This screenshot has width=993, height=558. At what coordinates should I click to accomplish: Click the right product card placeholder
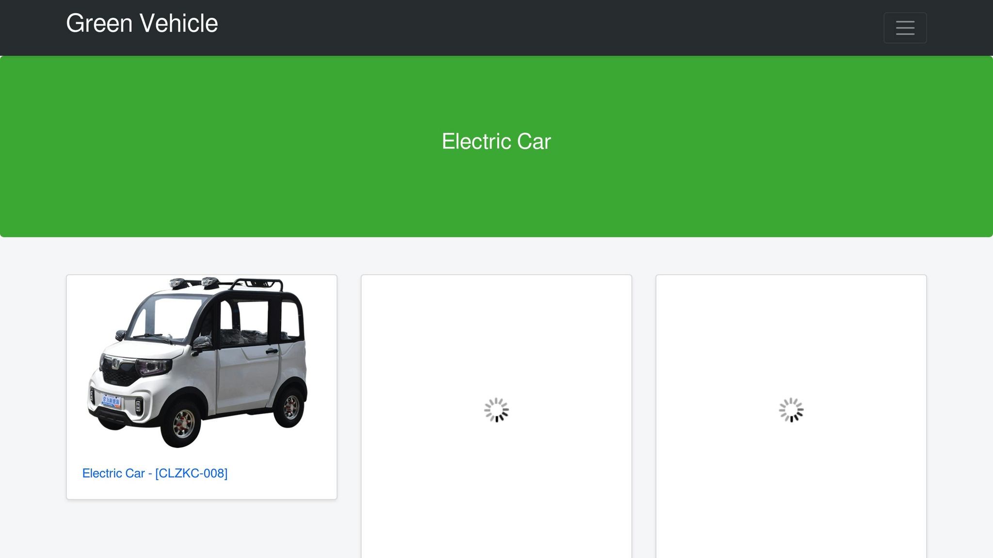click(x=791, y=417)
